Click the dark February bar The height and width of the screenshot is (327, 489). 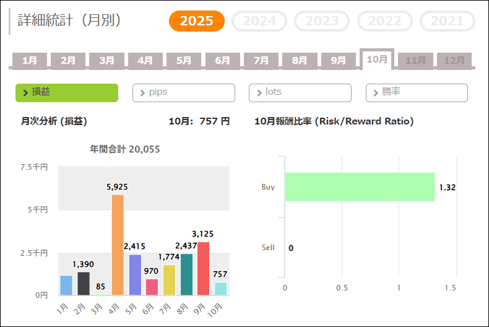point(84,284)
